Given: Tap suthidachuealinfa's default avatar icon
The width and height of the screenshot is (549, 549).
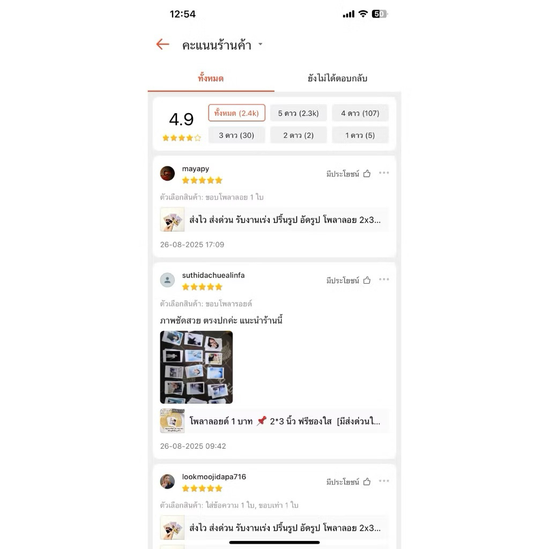Looking at the screenshot, I should [x=167, y=280].
